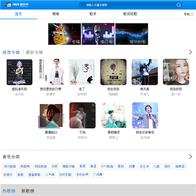196x196 pixels.
Task: Select the 轻音乐 category tag
Action: pos(8,175)
